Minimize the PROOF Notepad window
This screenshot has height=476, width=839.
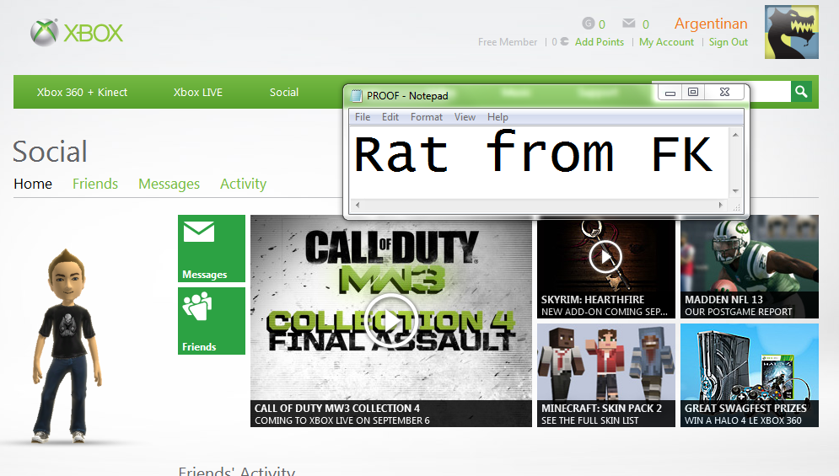point(670,93)
